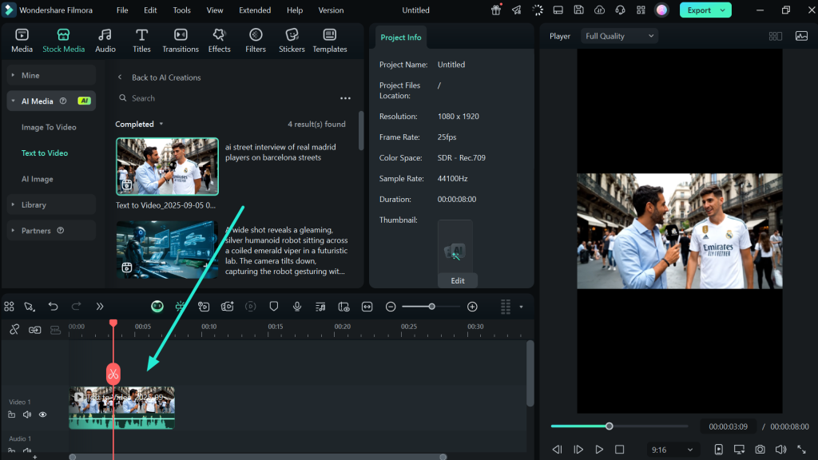818x460 pixels.
Task: Lock the Video 1 track
Action: pos(12,414)
